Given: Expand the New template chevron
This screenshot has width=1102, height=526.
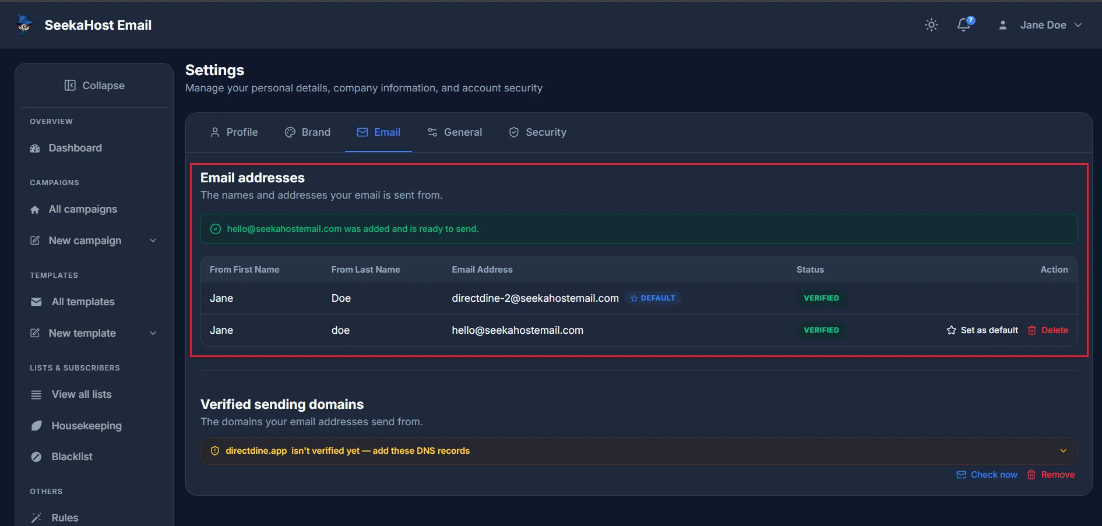Looking at the screenshot, I should coord(153,333).
